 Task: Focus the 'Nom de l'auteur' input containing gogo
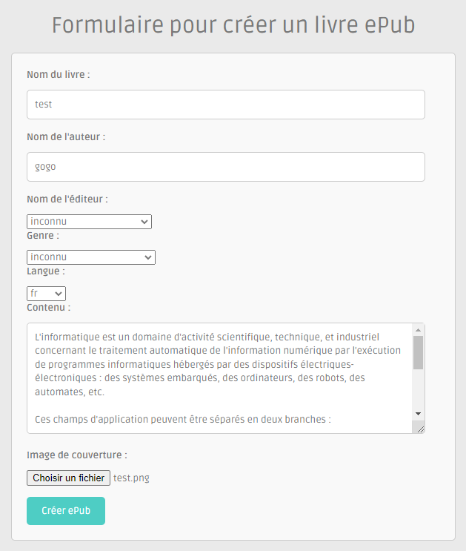[x=225, y=167]
